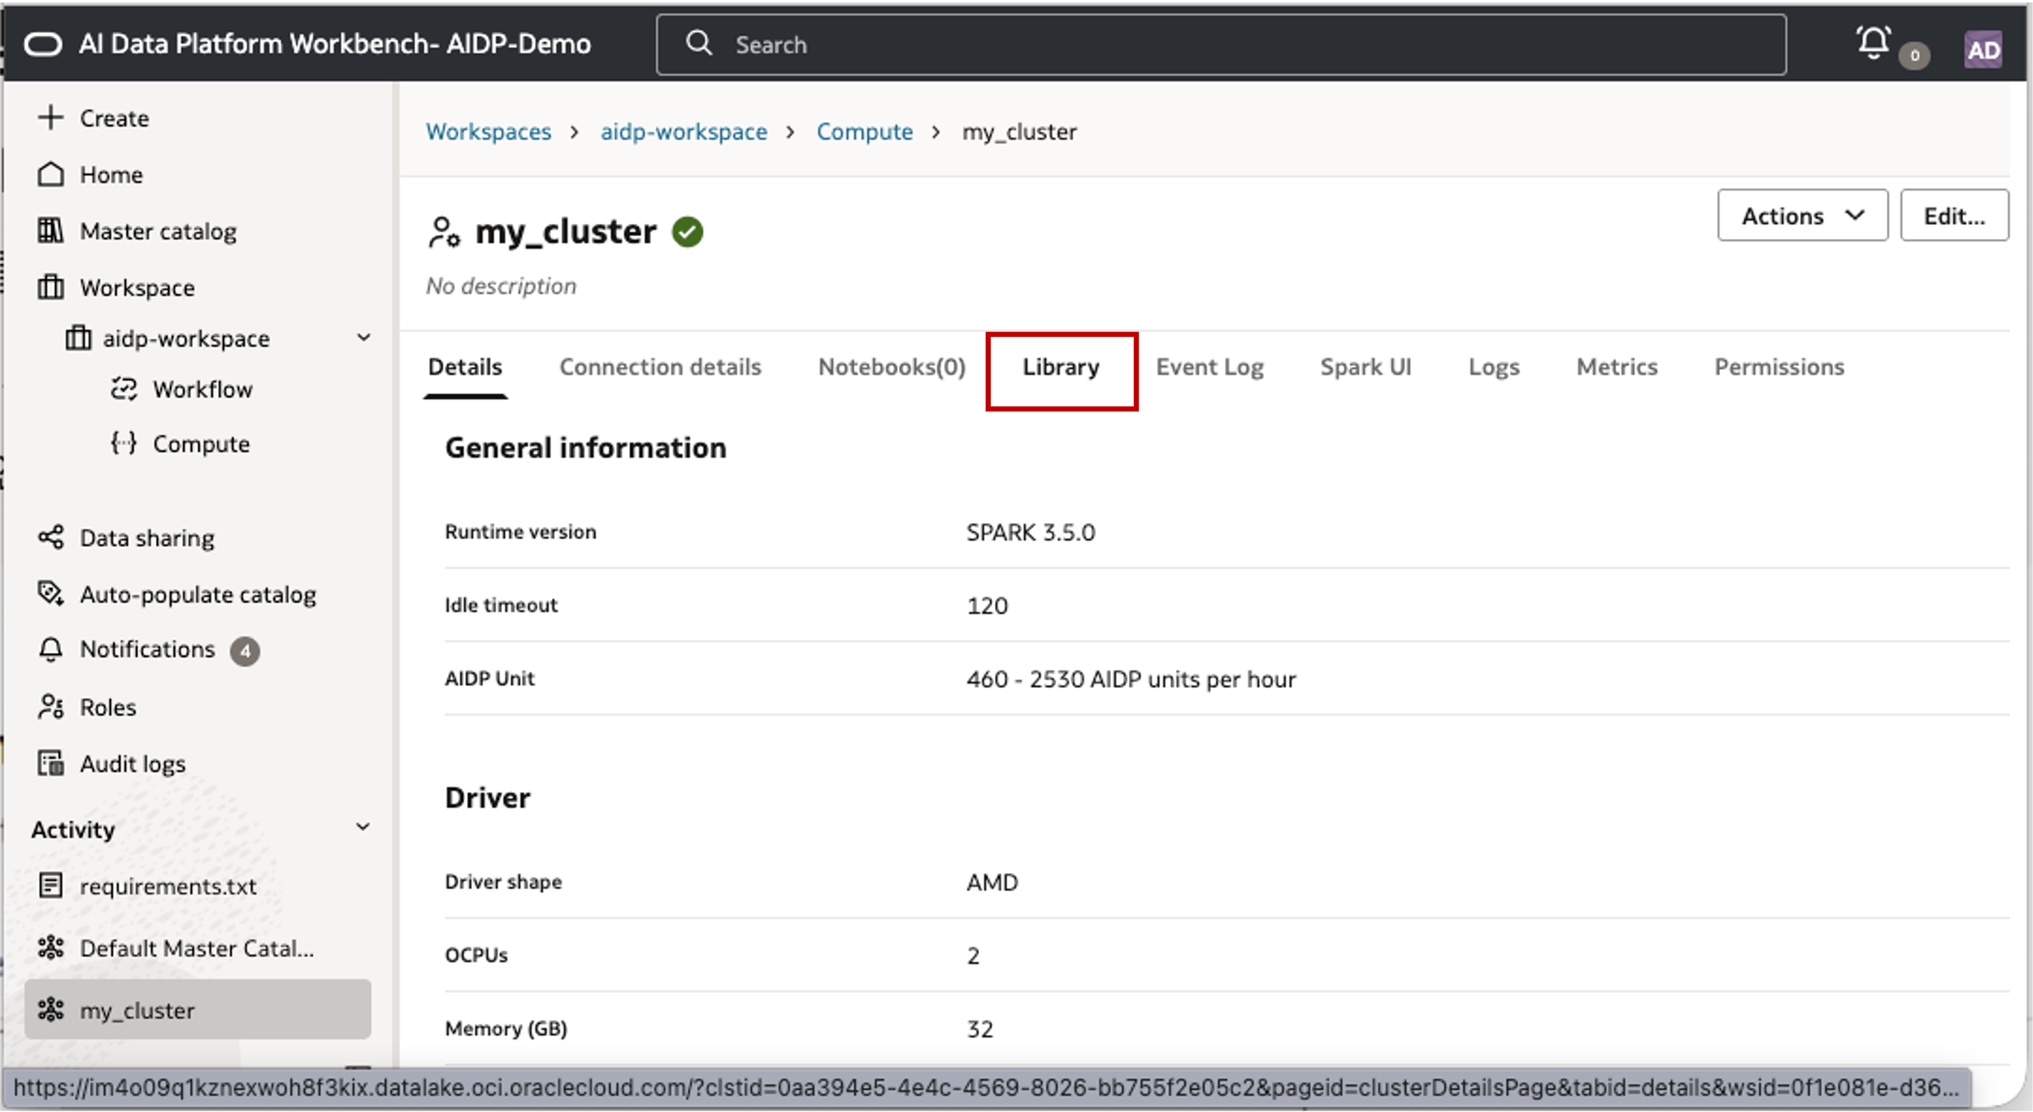Open Master catalog in sidebar
The width and height of the screenshot is (2033, 1112).
click(x=158, y=231)
